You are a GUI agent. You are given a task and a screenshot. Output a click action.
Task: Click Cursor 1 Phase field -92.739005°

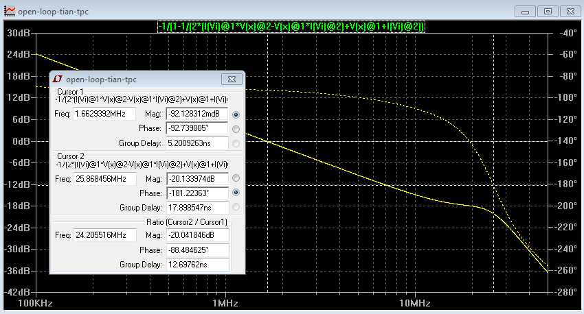197,128
